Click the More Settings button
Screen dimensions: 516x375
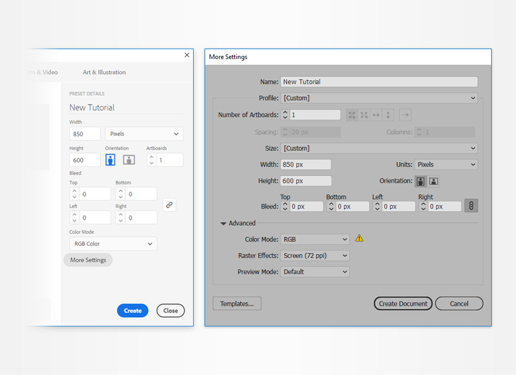pos(88,260)
